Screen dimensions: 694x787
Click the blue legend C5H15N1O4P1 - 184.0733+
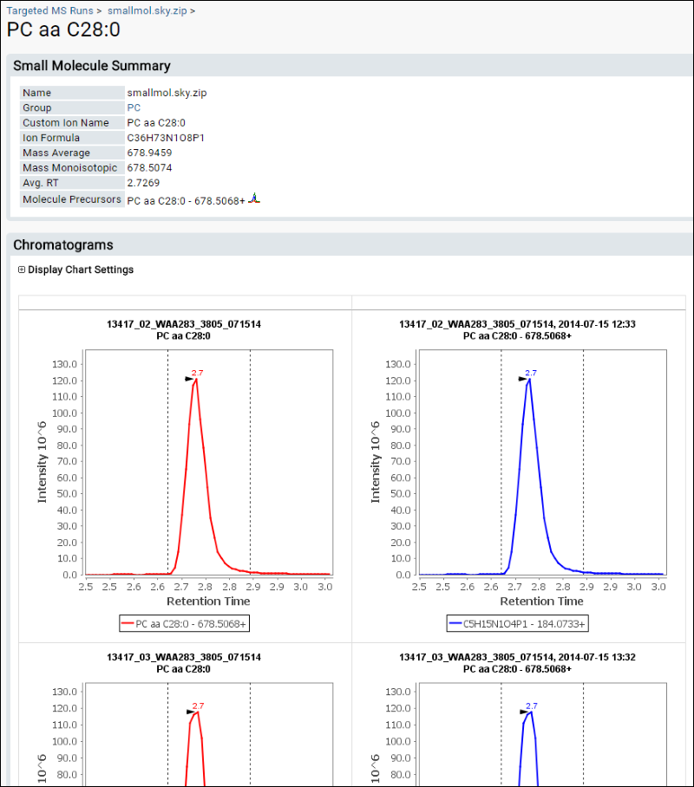pyautogui.click(x=518, y=624)
